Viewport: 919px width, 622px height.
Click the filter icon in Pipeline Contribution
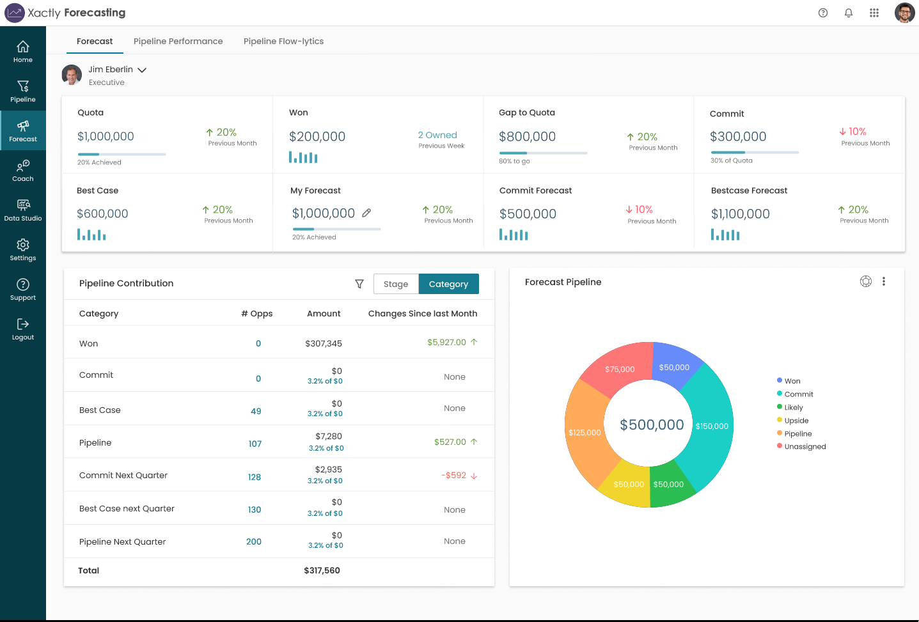pos(359,284)
